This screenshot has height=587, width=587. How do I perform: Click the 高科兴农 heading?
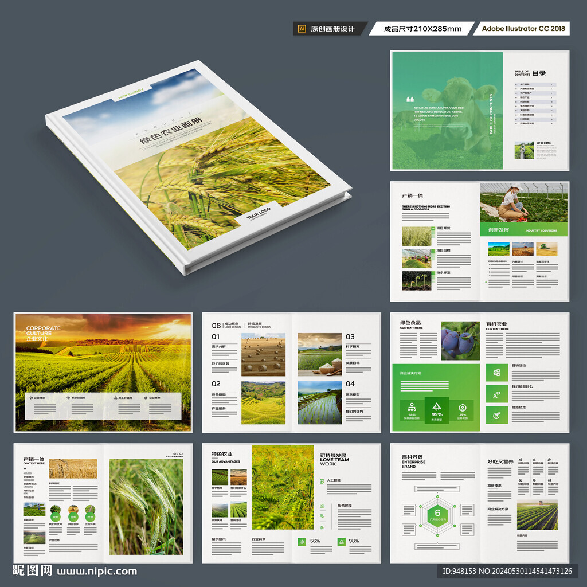(412, 457)
